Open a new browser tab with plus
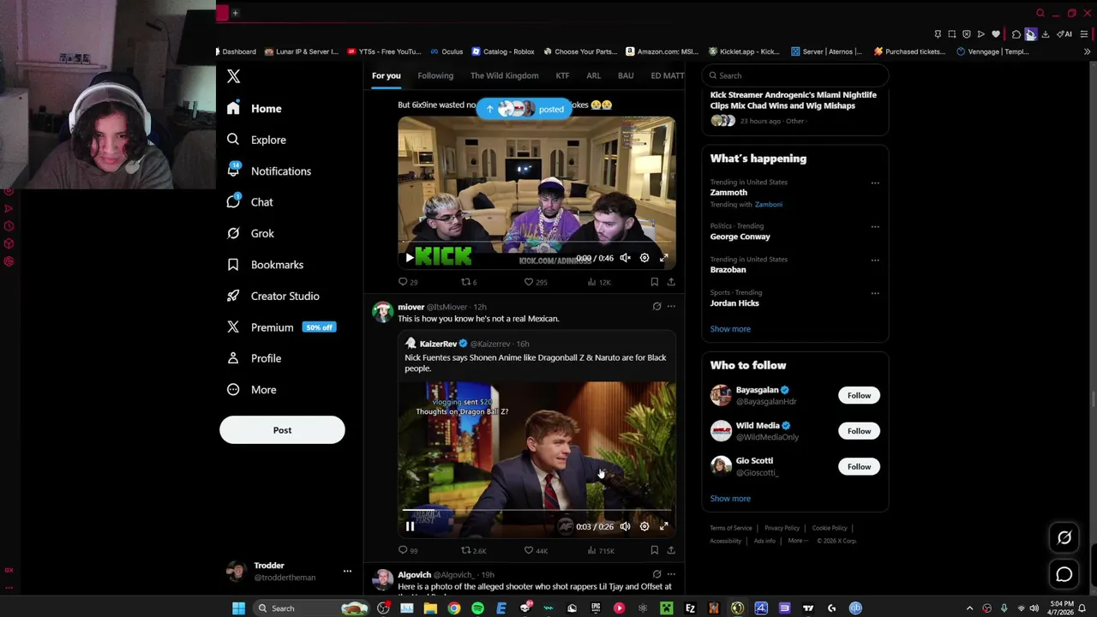 (x=236, y=13)
